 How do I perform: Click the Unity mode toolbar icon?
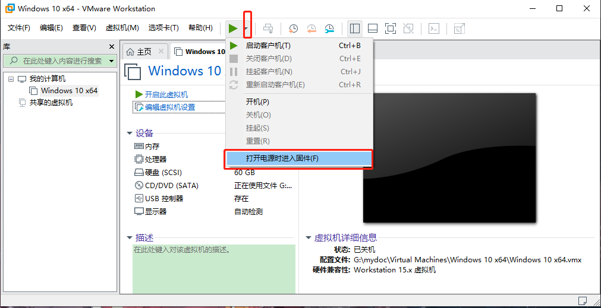[x=408, y=28]
